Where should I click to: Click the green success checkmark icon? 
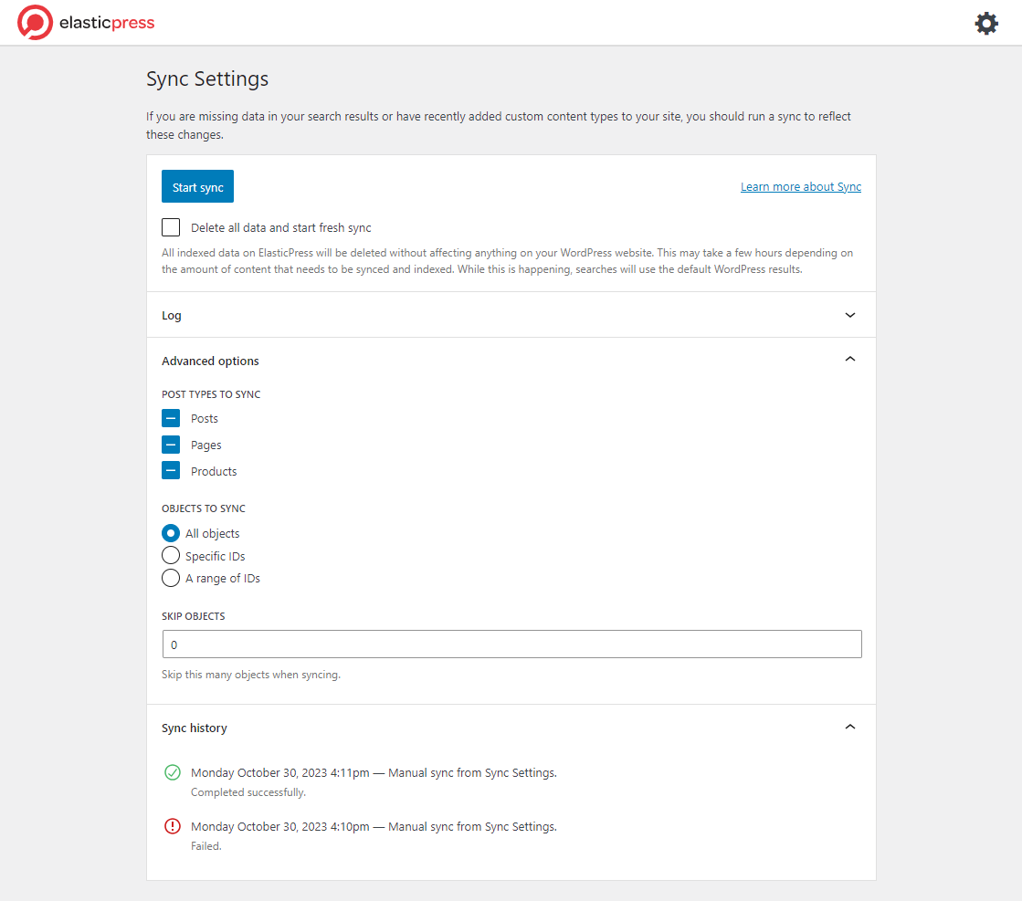[172, 773]
